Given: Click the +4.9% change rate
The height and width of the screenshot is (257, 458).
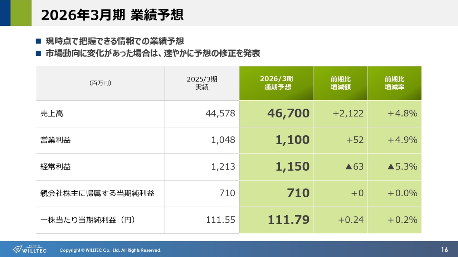Looking at the screenshot, I should coord(403,140).
